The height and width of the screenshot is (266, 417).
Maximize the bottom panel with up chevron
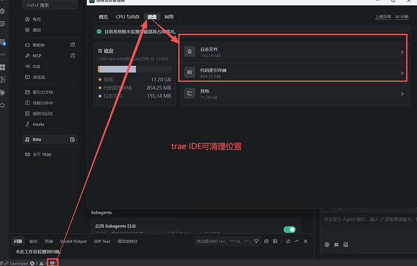(297, 241)
